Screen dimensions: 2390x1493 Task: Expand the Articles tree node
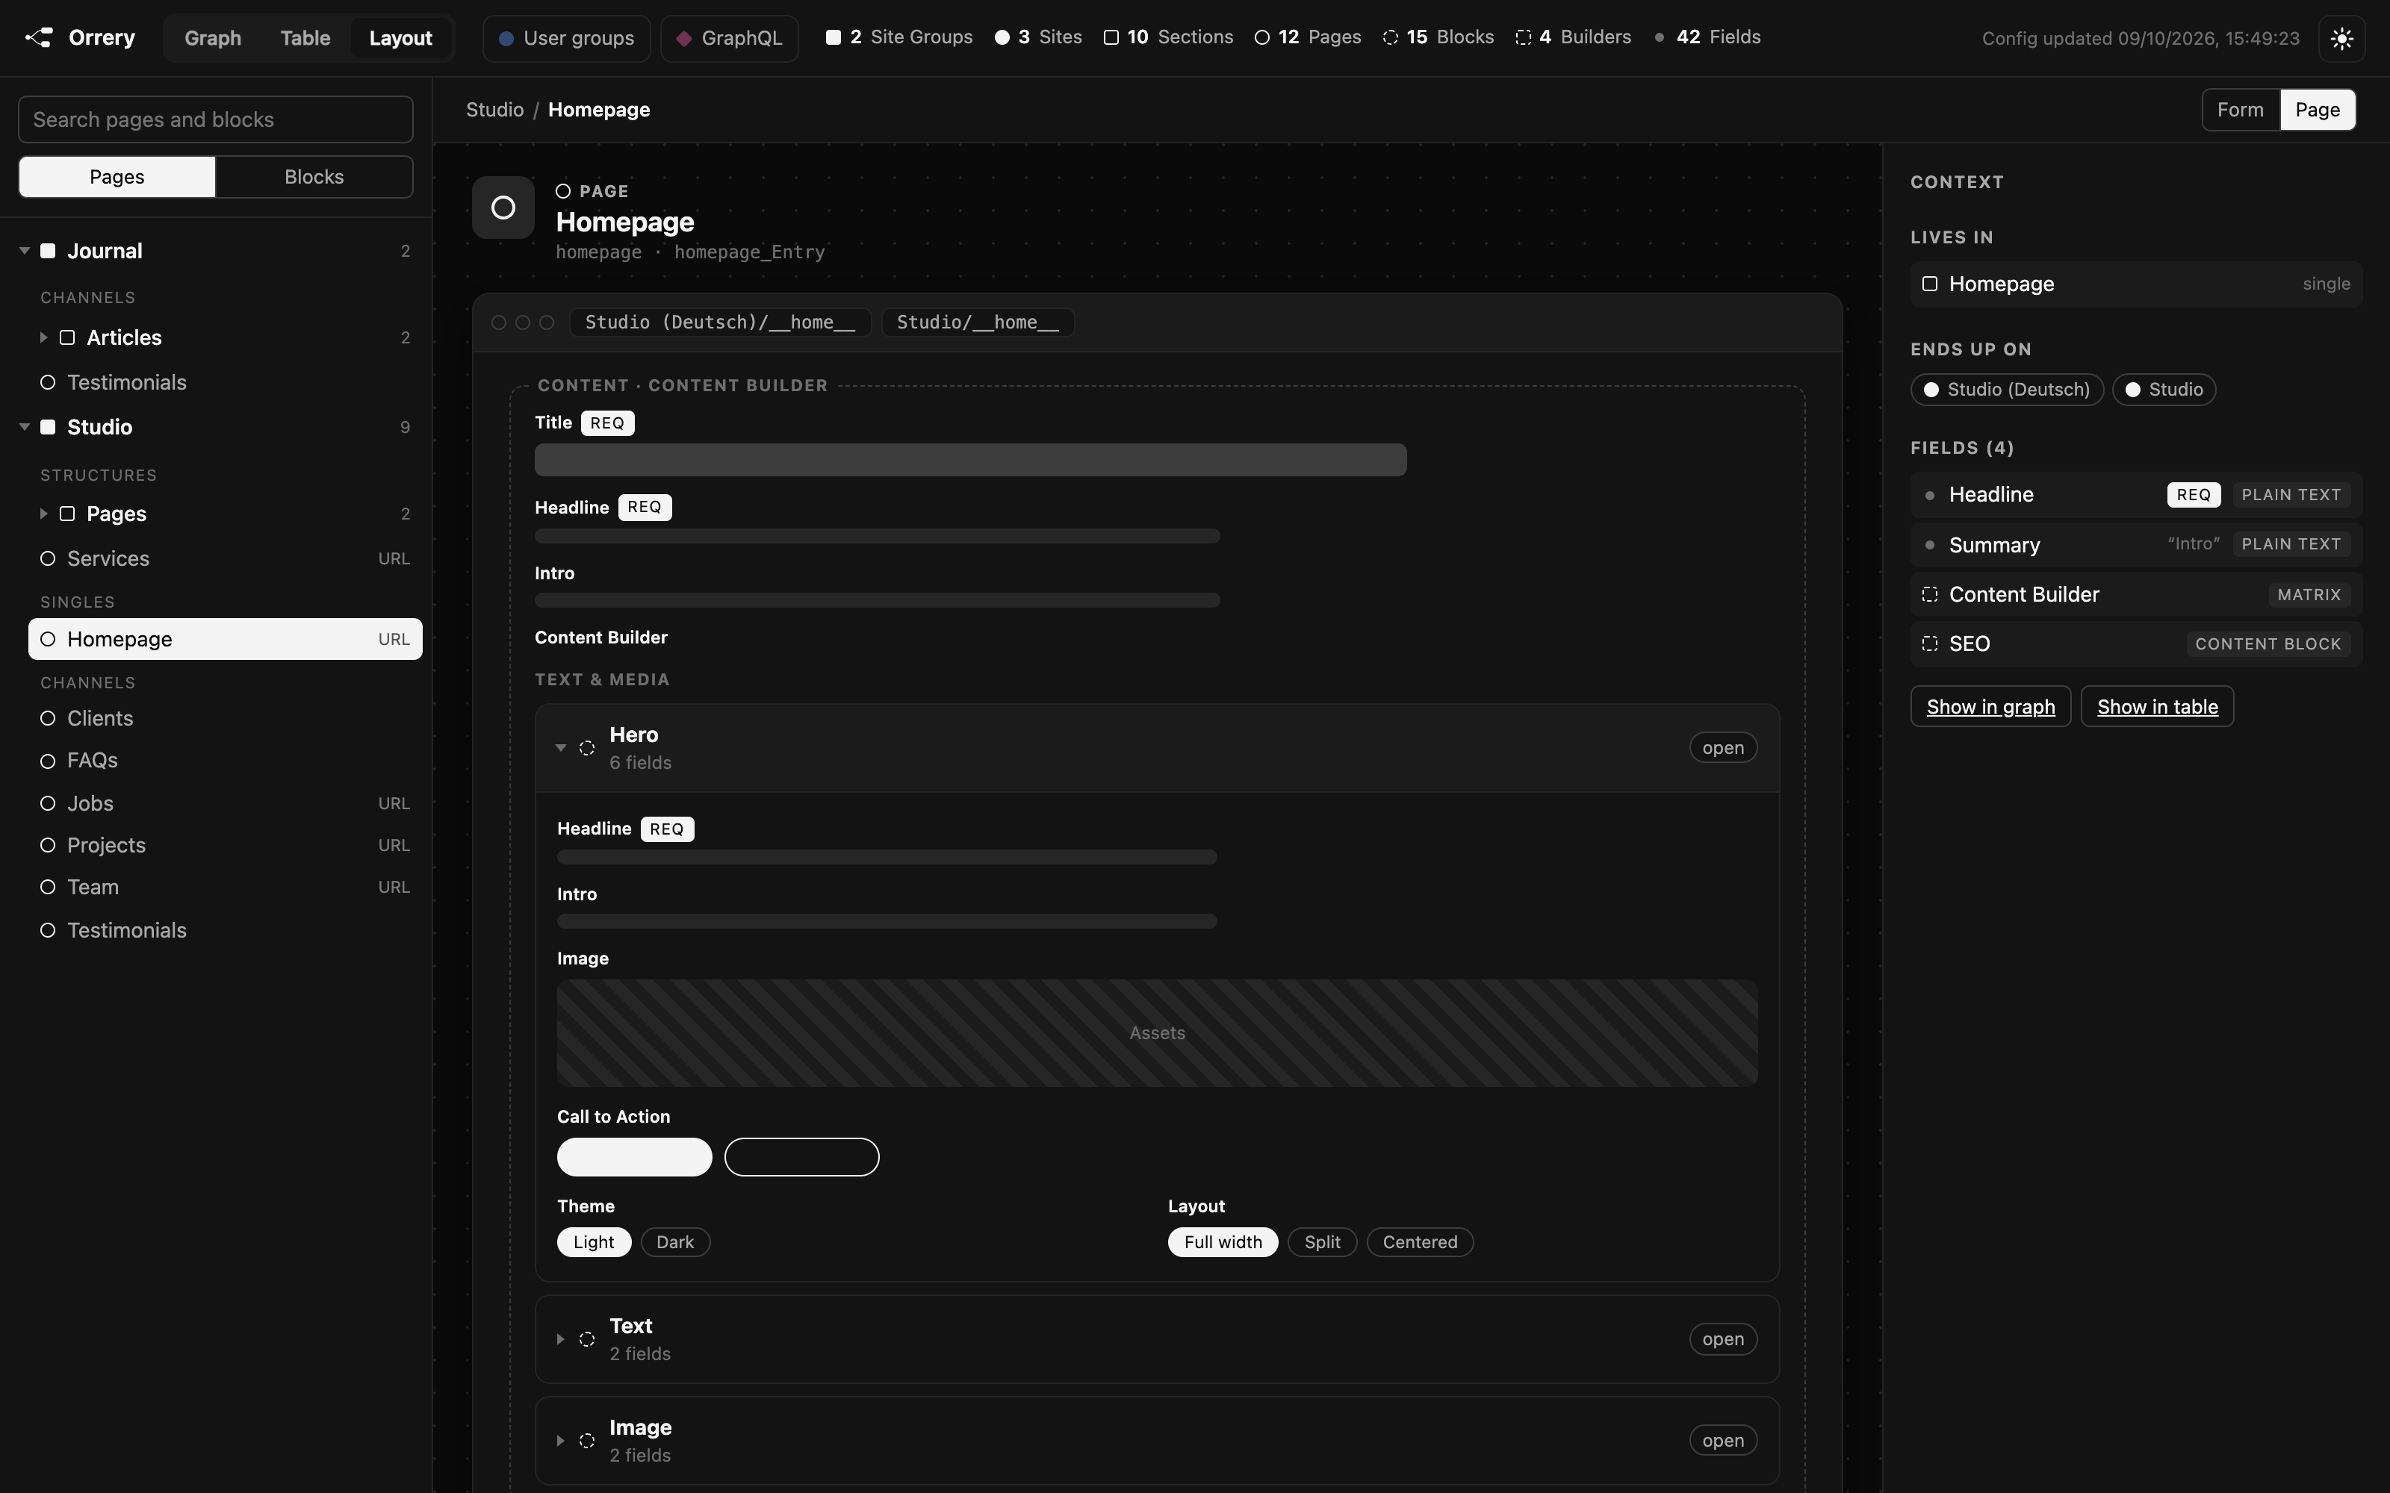[x=43, y=337]
